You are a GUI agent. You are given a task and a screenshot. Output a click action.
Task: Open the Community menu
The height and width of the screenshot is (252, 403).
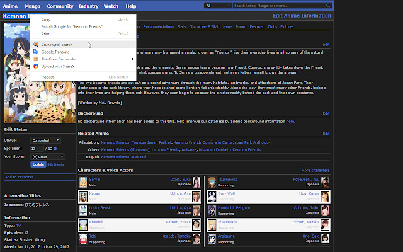[x=60, y=6]
